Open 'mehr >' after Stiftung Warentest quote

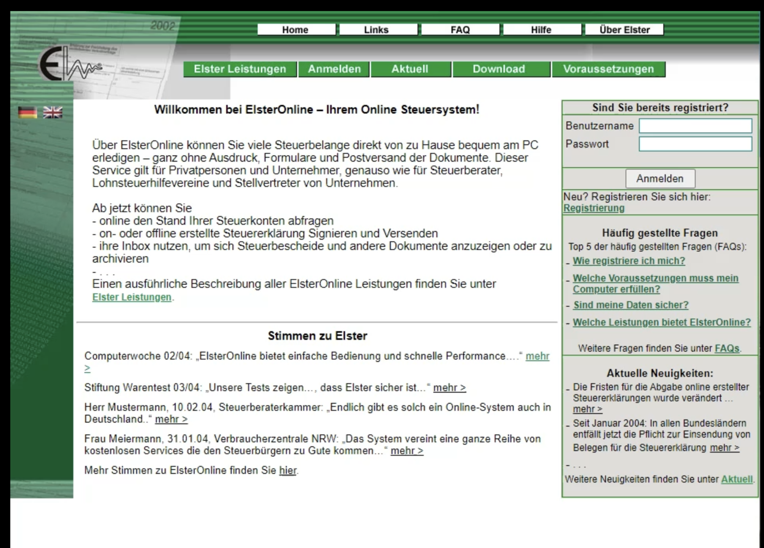click(x=449, y=388)
